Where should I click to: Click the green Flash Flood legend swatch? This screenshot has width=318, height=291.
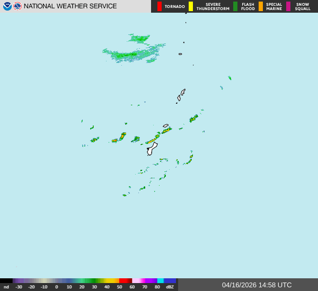pos(235,6)
